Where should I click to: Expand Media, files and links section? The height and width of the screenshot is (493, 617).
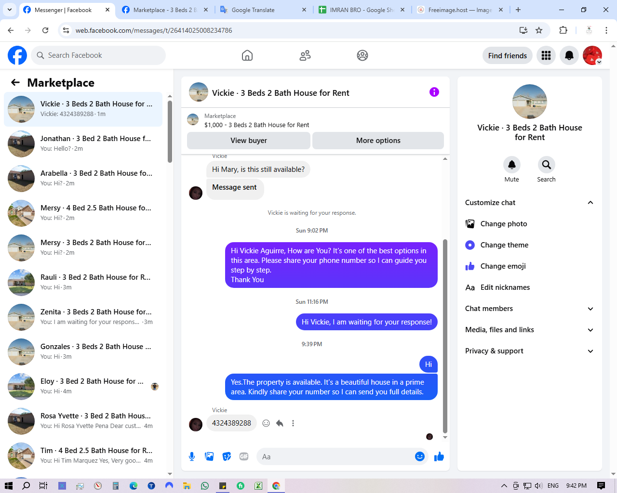[x=590, y=330]
